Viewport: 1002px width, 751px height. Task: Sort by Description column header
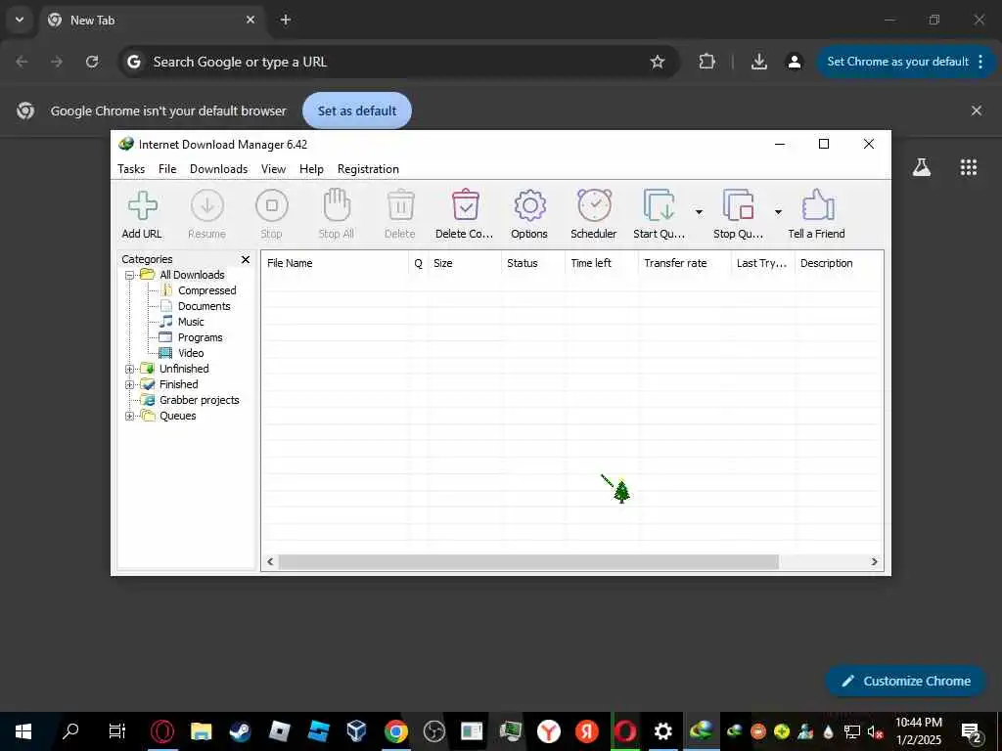tap(839, 263)
